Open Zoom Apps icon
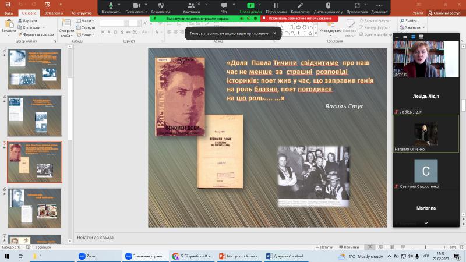The height and width of the screenshot is (262, 466). (357, 6)
